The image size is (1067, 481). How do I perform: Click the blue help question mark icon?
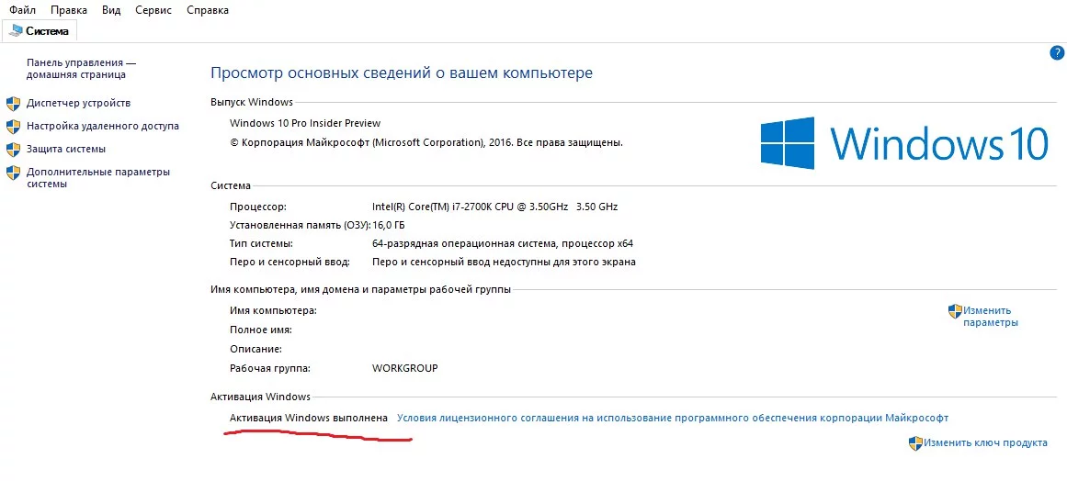1057,53
